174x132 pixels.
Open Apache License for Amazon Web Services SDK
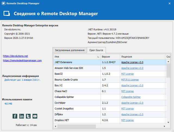click(x=132, y=68)
